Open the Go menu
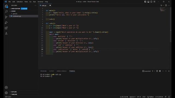The height and width of the screenshot is (98, 175). click(30, 2)
